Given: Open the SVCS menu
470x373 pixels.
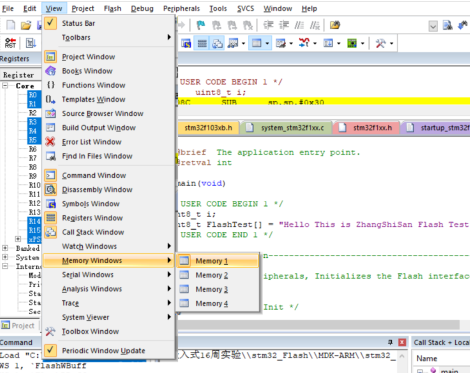Looking at the screenshot, I should point(245,9).
